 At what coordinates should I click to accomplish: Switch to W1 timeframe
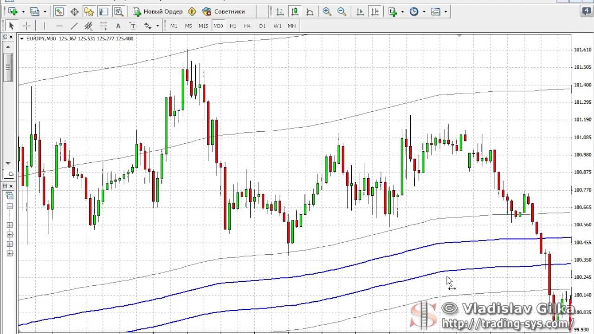[277, 26]
